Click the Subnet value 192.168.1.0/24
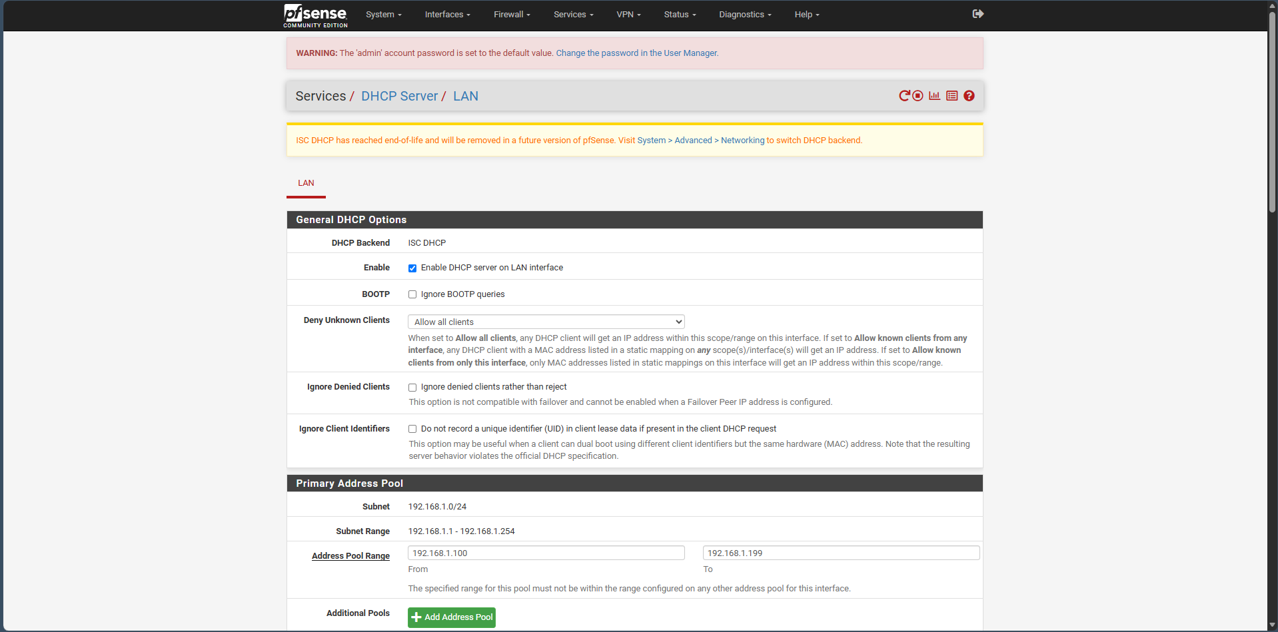Image resolution: width=1278 pixels, height=632 pixels. click(437, 507)
